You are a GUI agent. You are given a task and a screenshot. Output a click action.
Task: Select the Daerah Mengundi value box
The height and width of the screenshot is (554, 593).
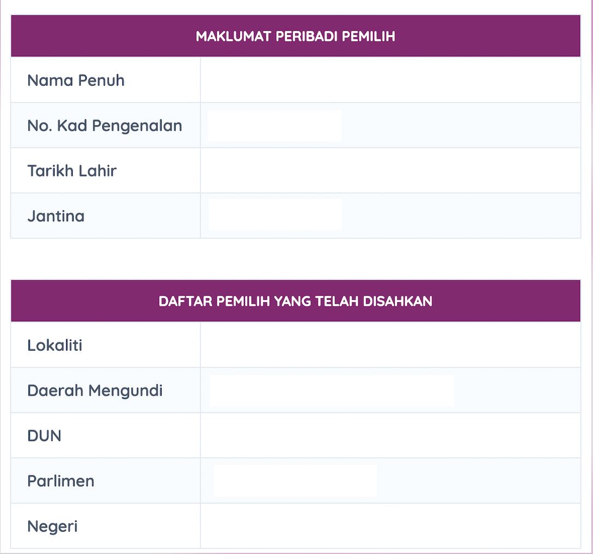[x=331, y=391]
